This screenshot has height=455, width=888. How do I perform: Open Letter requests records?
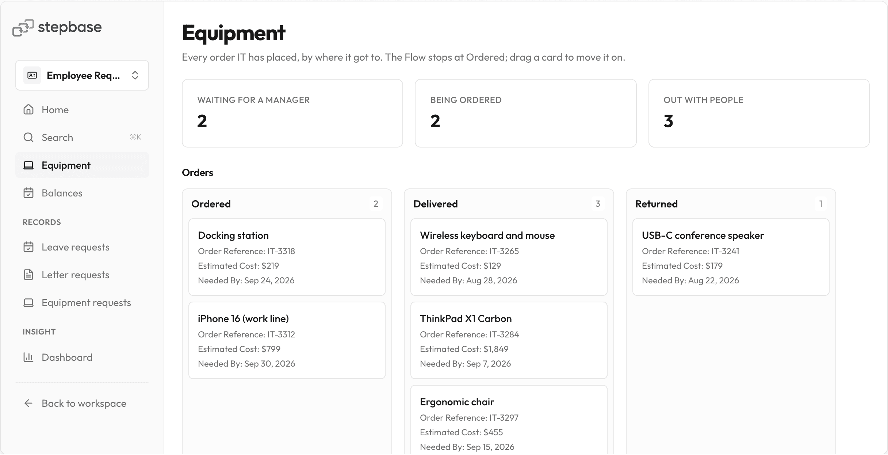click(82, 275)
